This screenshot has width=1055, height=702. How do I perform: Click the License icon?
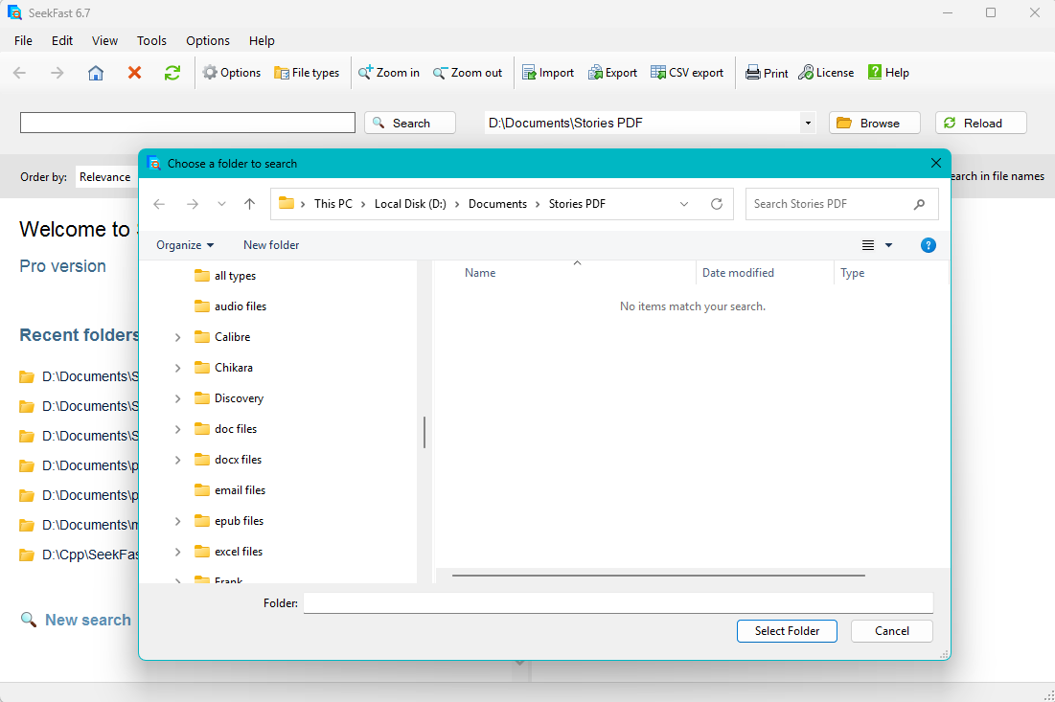(825, 72)
